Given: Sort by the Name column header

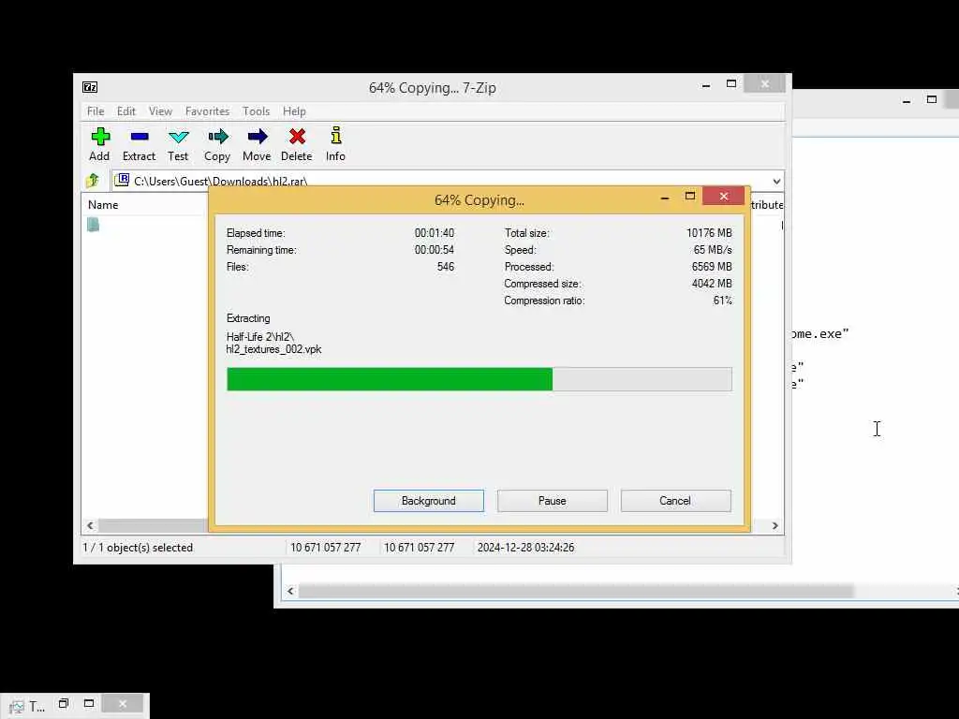Looking at the screenshot, I should point(103,205).
